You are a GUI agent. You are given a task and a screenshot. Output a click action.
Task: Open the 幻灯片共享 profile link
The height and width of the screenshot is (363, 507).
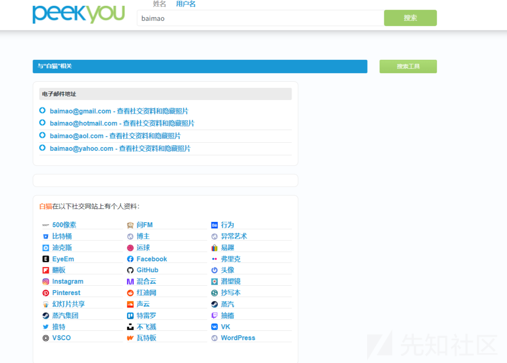pos(68,304)
